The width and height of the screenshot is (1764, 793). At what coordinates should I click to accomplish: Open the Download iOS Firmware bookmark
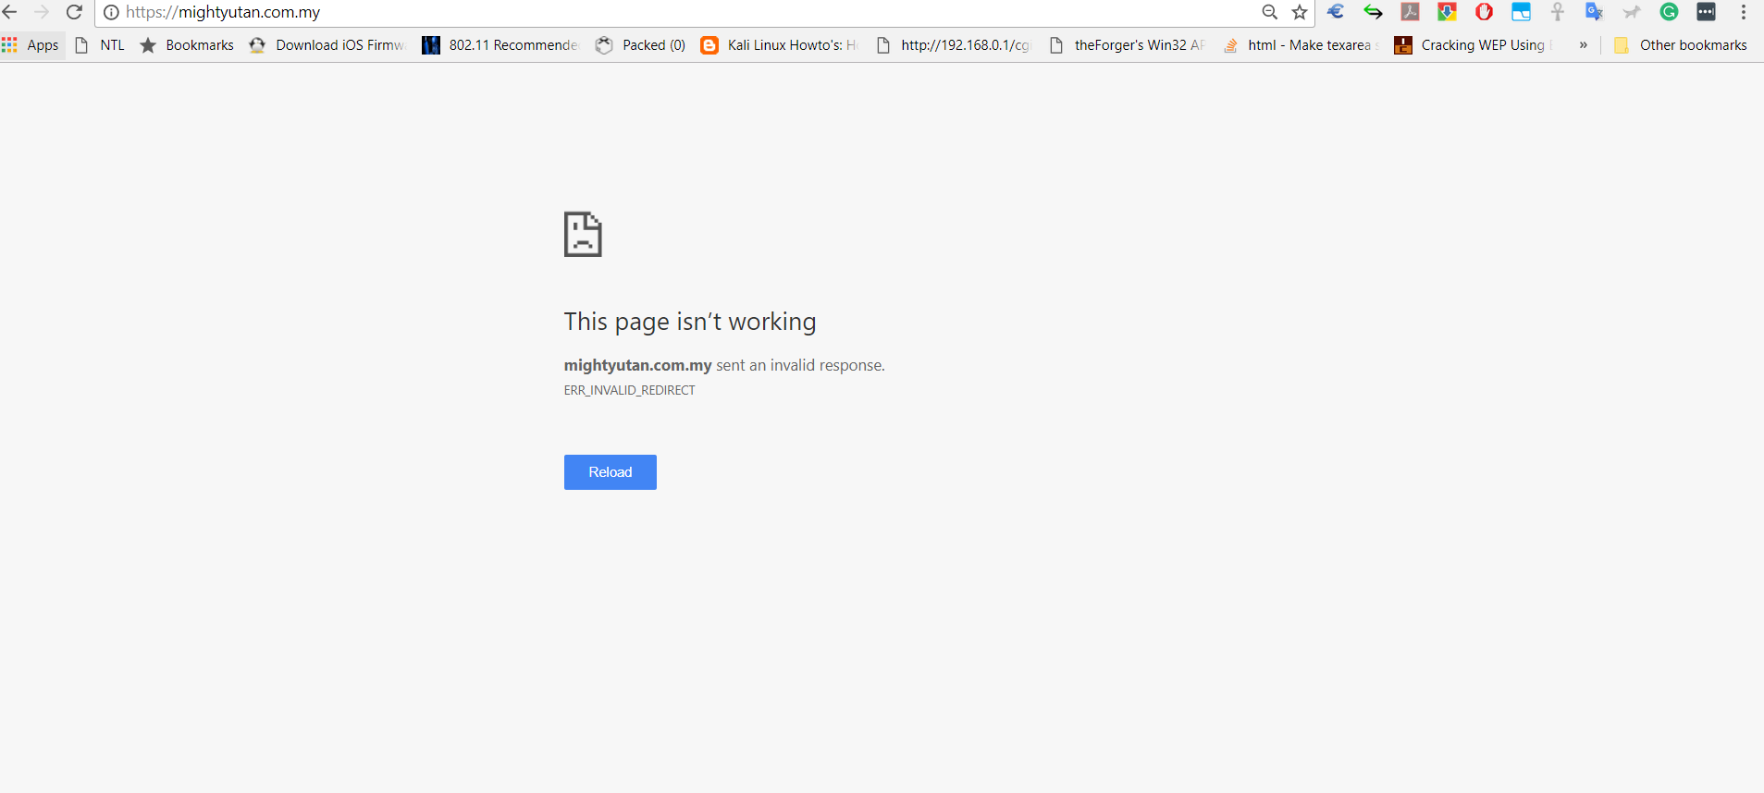click(327, 44)
